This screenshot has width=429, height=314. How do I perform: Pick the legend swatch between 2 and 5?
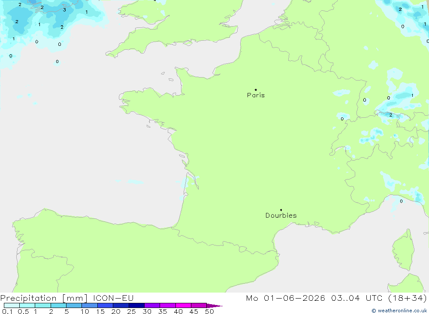(x=58, y=305)
